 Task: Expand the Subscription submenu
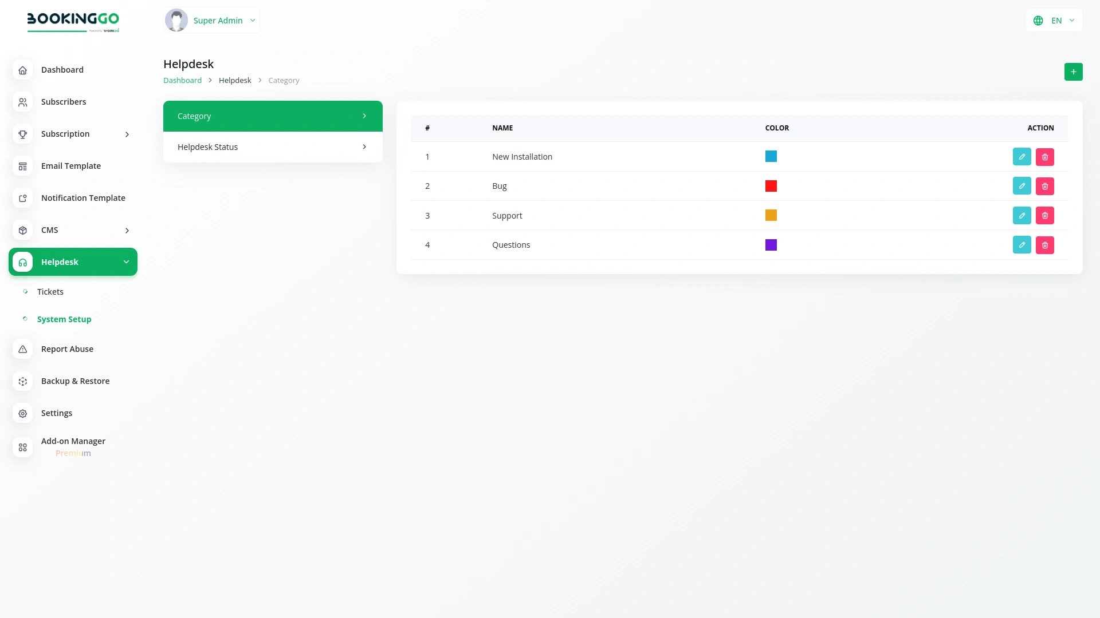(127, 134)
